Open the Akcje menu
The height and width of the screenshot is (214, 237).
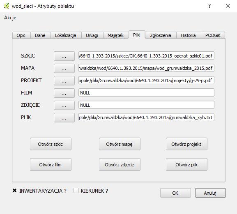point(10,18)
